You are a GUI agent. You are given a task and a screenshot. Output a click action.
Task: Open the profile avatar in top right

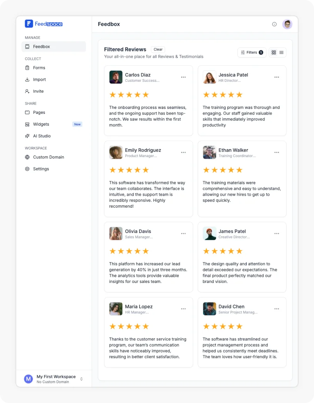click(x=287, y=24)
